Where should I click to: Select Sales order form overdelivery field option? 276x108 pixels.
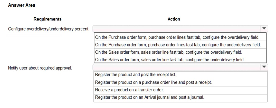coord(180,52)
